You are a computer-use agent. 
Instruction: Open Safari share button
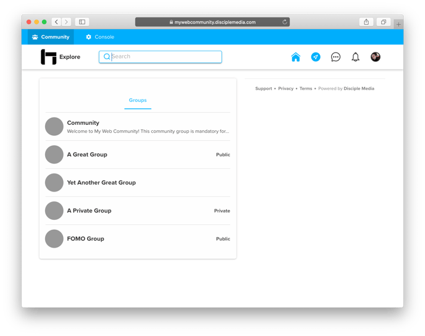[366, 22]
